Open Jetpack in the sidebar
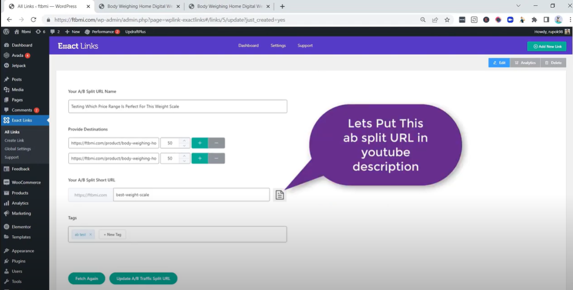This screenshot has height=290, width=573. pyautogui.click(x=19, y=66)
